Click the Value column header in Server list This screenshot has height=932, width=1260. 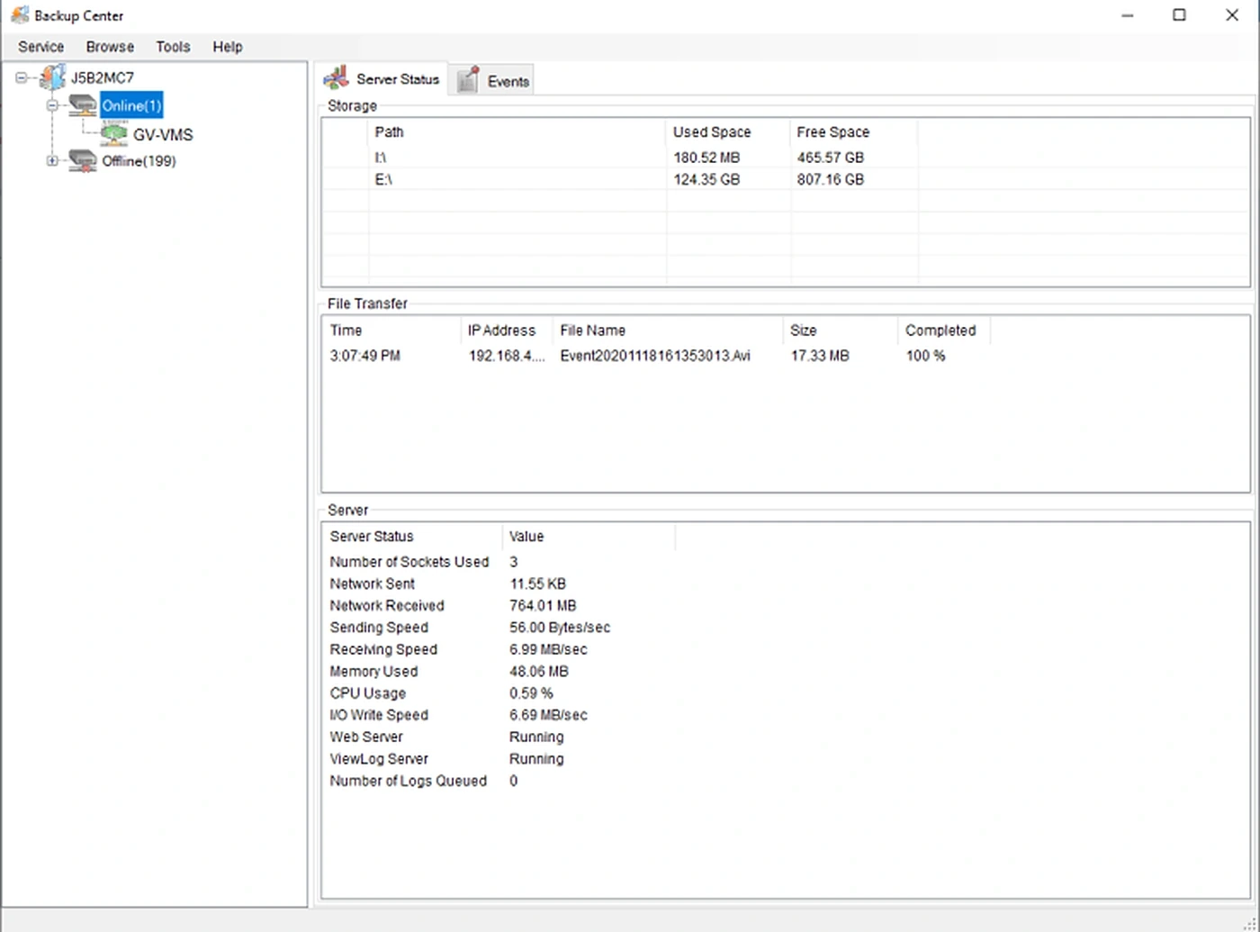point(589,537)
